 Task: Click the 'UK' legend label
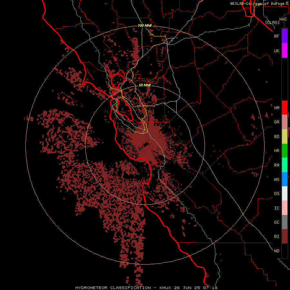[276, 51]
